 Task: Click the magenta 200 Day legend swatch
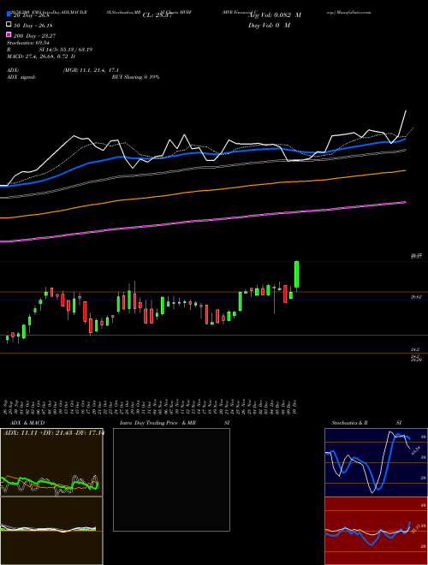click(x=9, y=35)
